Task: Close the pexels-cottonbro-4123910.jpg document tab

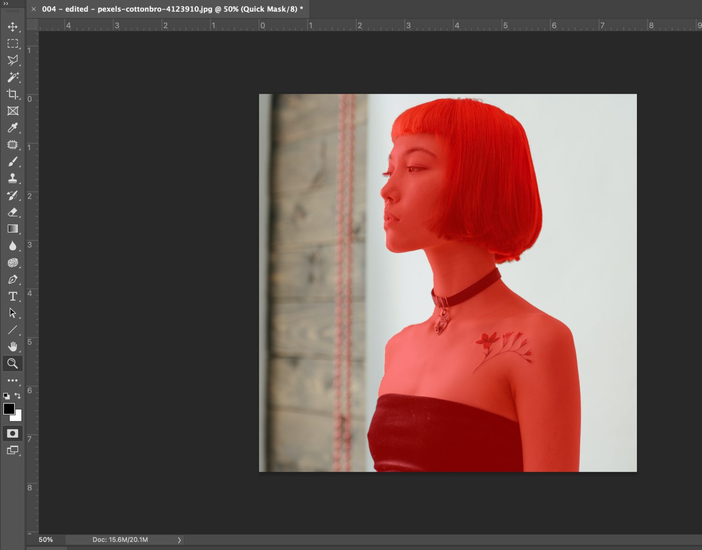Action: [34, 9]
